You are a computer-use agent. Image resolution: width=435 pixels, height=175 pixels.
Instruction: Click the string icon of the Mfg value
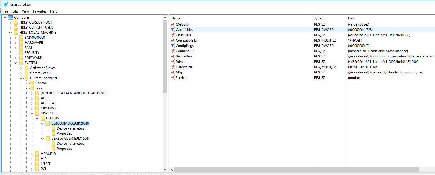[173, 72]
